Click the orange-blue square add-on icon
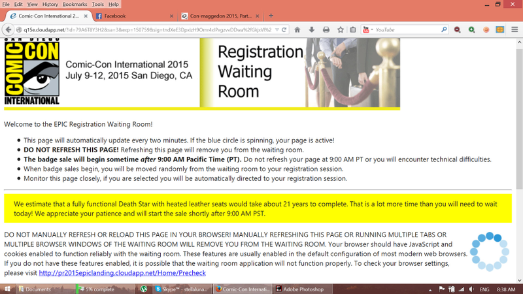This screenshot has width=523, height=294. click(499, 29)
